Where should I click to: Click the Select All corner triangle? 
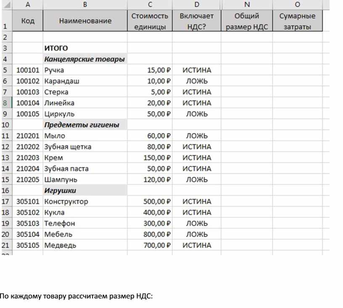[7, 5]
